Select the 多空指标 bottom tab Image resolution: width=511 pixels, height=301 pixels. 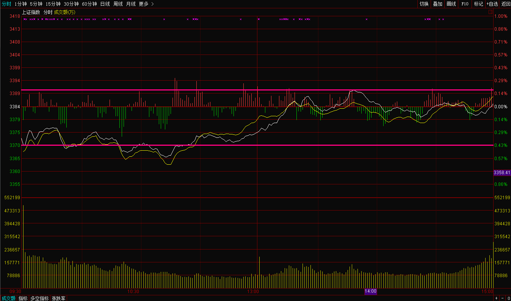(x=40, y=298)
